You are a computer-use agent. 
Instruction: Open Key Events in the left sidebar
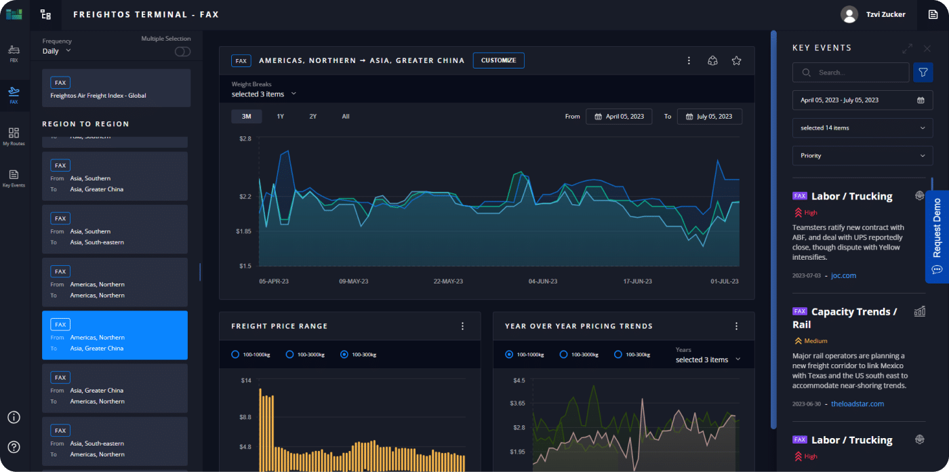click(14, 178)
